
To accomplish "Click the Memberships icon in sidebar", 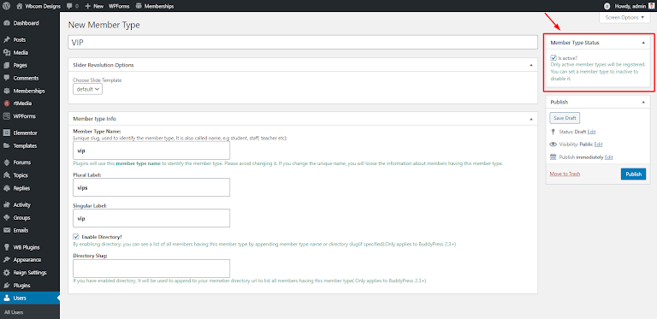I will coord(6,91).
